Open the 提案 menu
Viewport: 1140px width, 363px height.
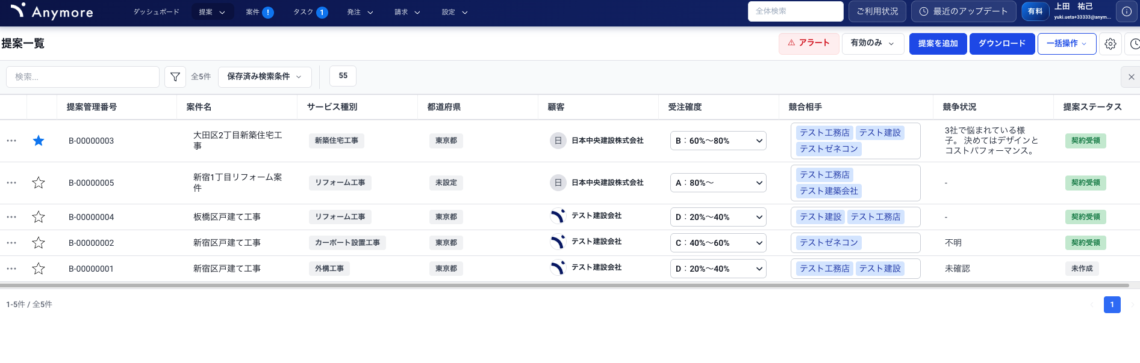pos(213,12)
